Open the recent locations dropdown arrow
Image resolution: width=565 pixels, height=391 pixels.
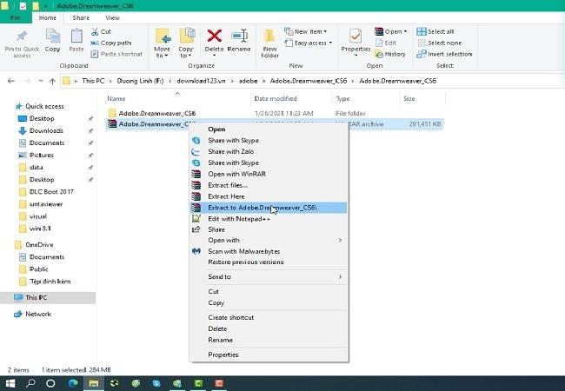click(41, 81)
